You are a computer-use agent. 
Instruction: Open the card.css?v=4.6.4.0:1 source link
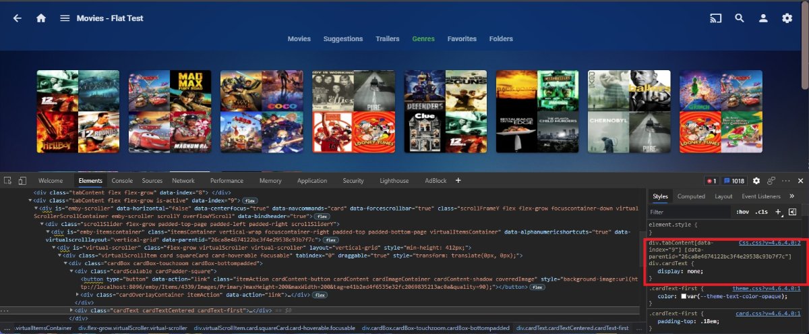pyautogui.click(x=768, y=312)
